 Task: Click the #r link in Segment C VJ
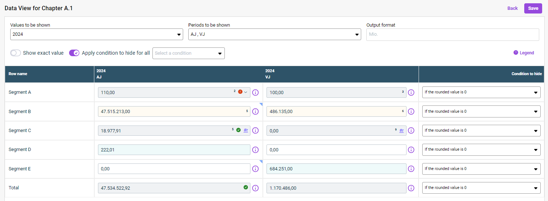click(x=401, y=130)
